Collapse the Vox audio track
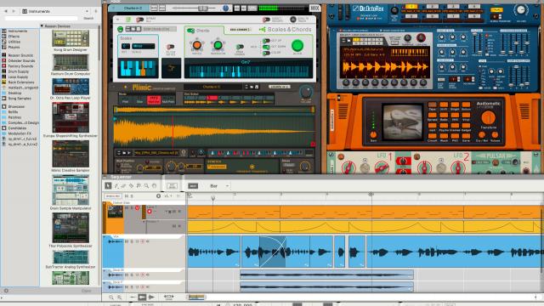 (104, 236)
